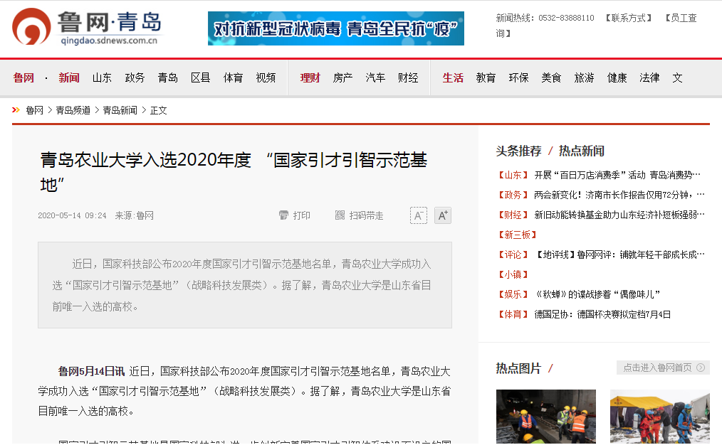
Task: Click the arrow icon in 点击进入鲁网首页
Action: click(x=701, y=368)
